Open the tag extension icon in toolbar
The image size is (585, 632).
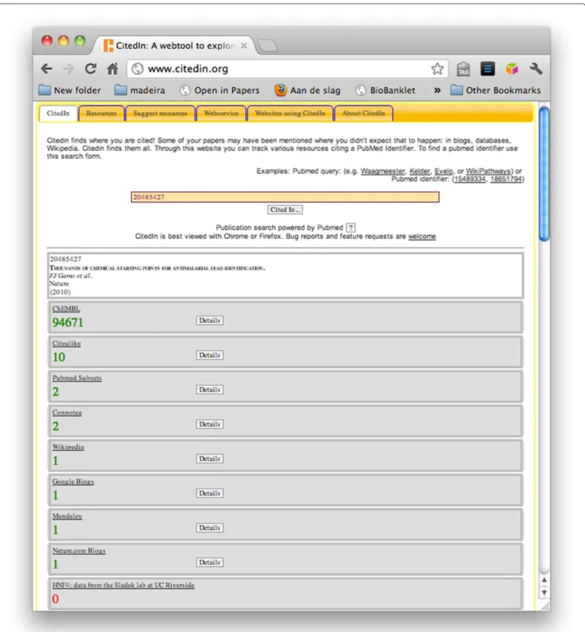point(464,69)
